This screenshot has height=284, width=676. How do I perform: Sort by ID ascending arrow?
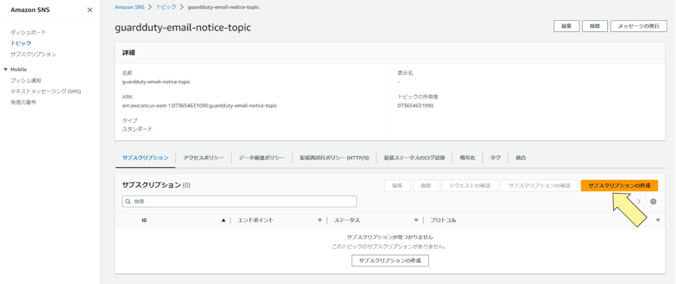click(x=224, y=220)
